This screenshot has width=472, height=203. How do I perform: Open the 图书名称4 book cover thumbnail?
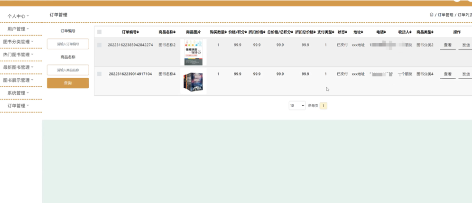[x=194, y=82]
